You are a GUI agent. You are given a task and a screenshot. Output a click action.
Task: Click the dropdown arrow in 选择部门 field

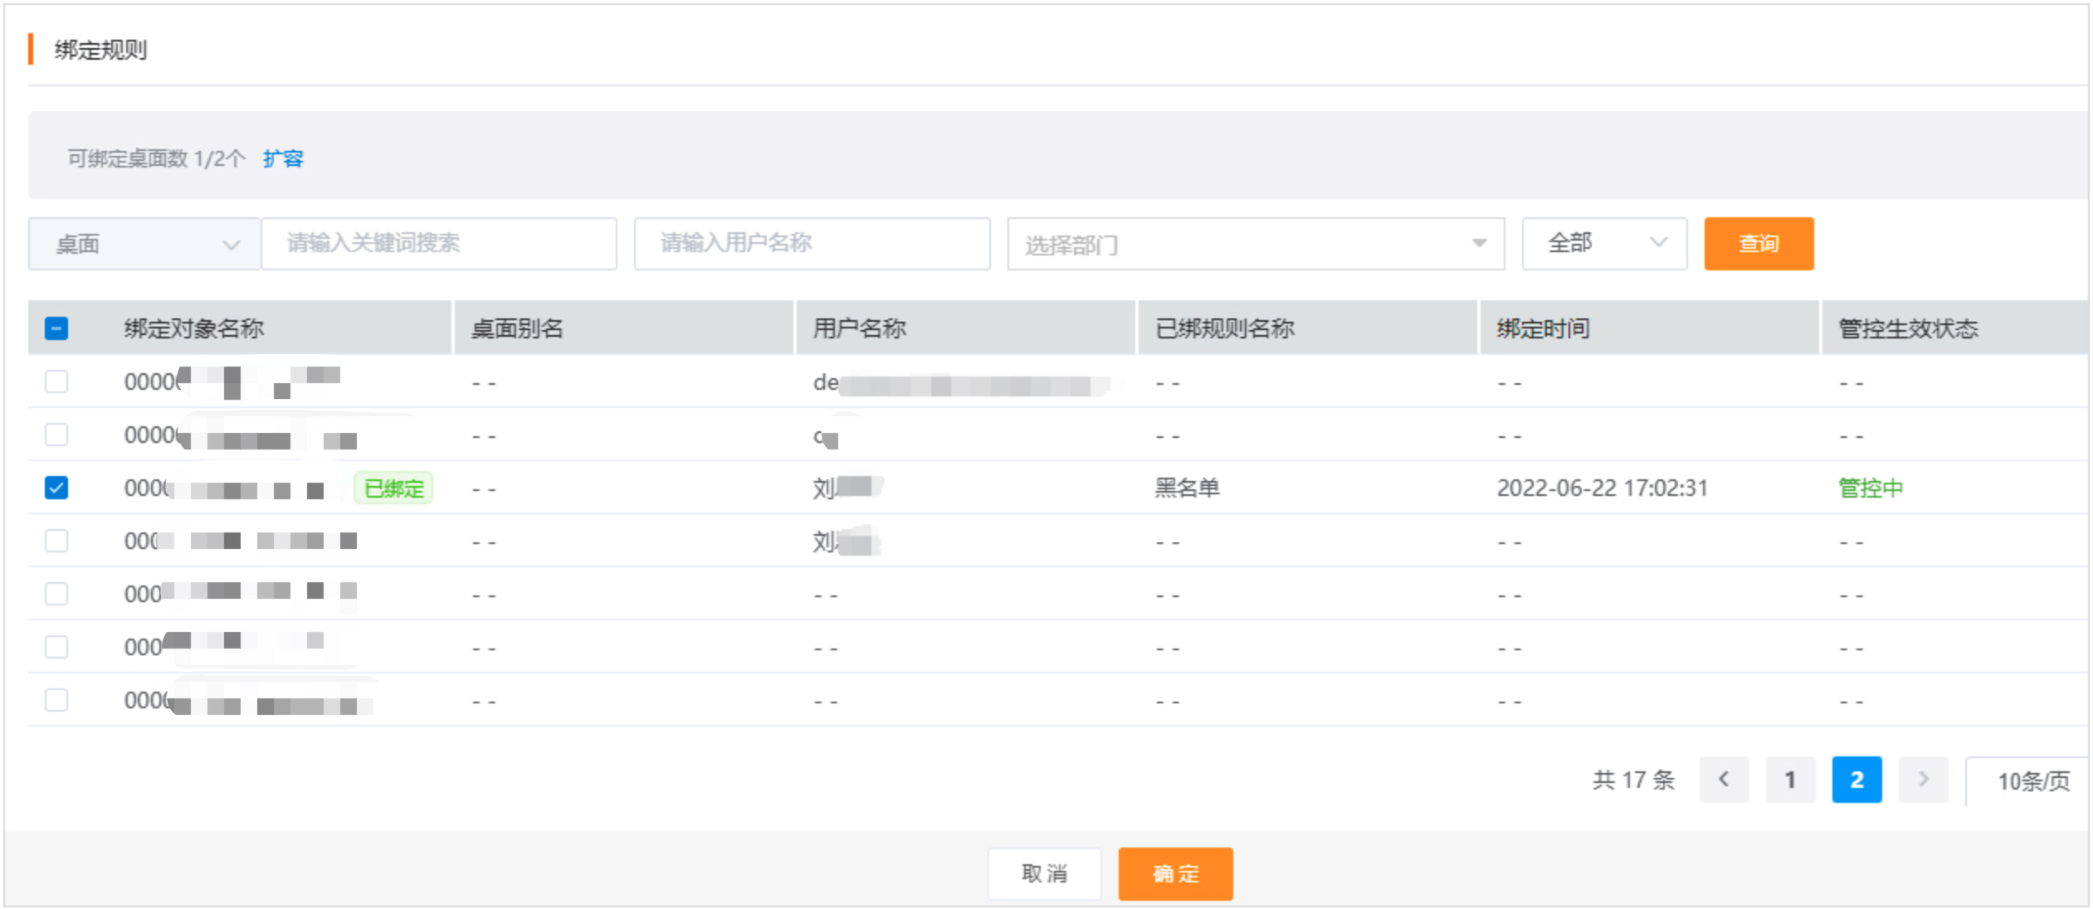click(1478, 243)
